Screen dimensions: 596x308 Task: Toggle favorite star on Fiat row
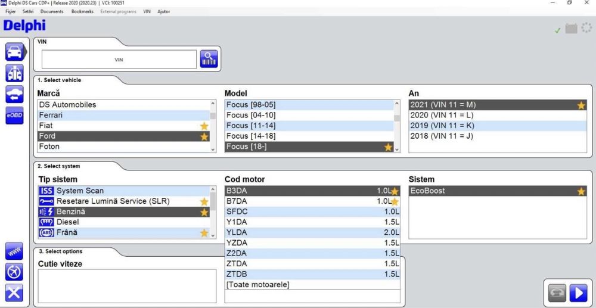pyautogui.click(x=204, y=126)
